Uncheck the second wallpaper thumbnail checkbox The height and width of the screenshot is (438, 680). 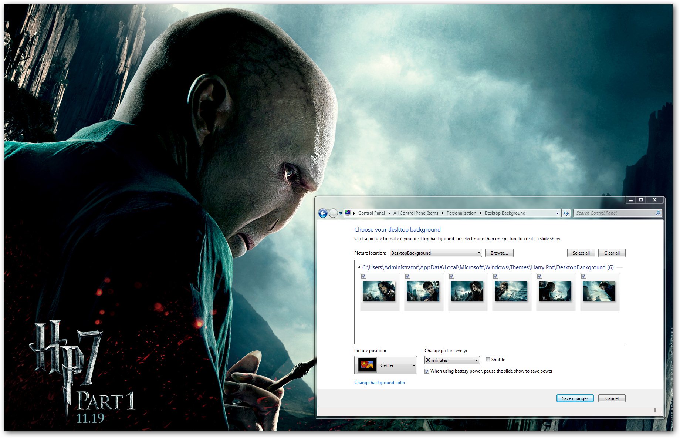pyautogui.click(x=407, y=276)
